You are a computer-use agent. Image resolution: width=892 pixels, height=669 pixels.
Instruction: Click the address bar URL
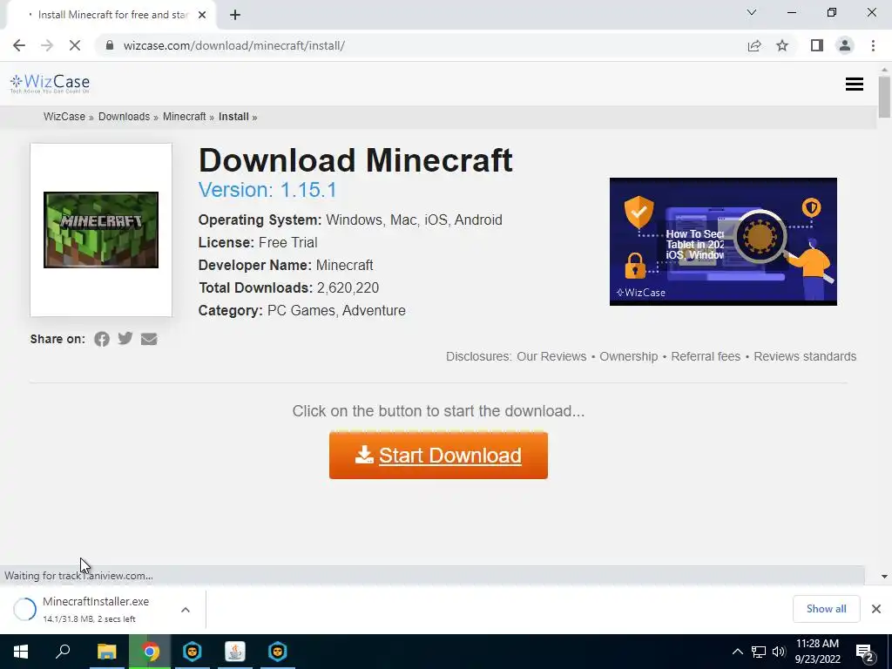tap(233, 45)
